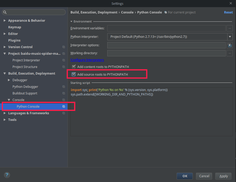
Task: Click into the Environment variables field
Action: tap(166, 28)
